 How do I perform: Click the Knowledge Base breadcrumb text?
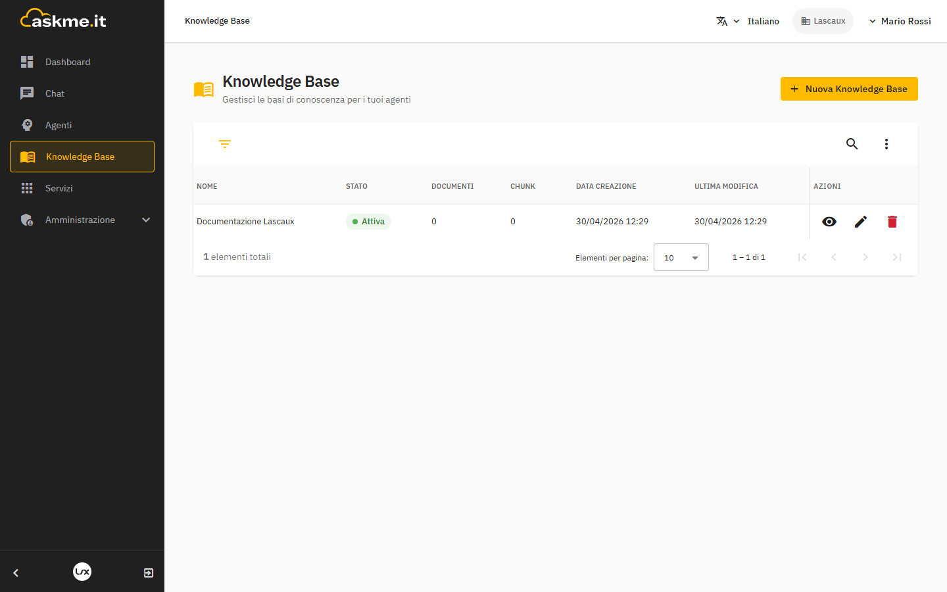(217, 21)
